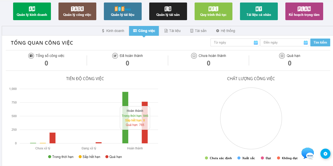This screenshot has width=333, height=166.
Task: Switch to the Tài liệu tab
Action: (x=172, y=31)
